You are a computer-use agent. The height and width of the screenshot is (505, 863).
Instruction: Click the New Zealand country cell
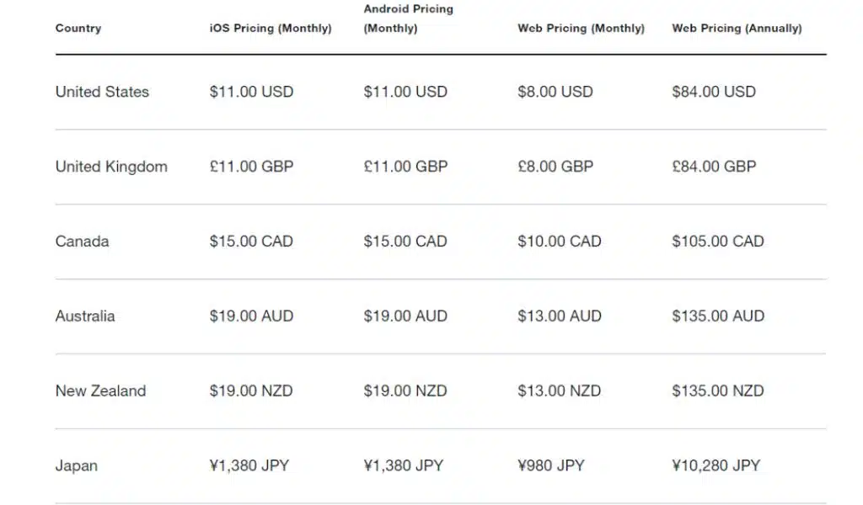click(x=100, y=391)
